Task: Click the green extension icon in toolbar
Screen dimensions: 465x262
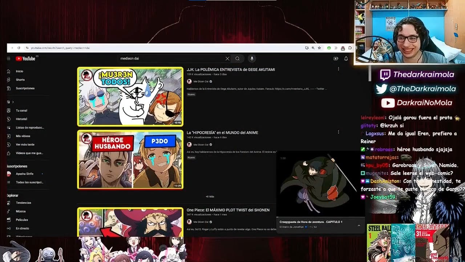Action: (x=329, y=48)
